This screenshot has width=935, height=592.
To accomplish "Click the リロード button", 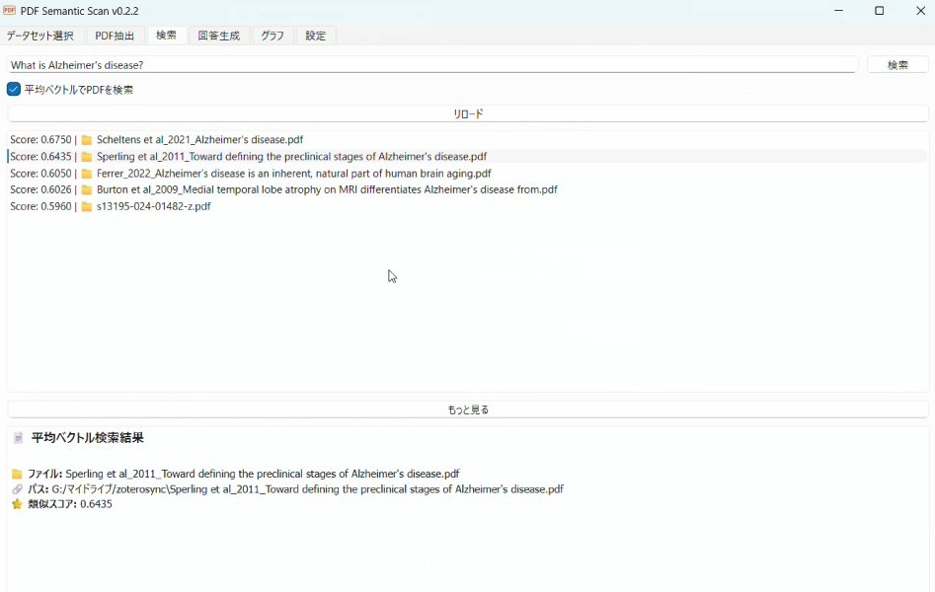I will [x=468, y=113].
